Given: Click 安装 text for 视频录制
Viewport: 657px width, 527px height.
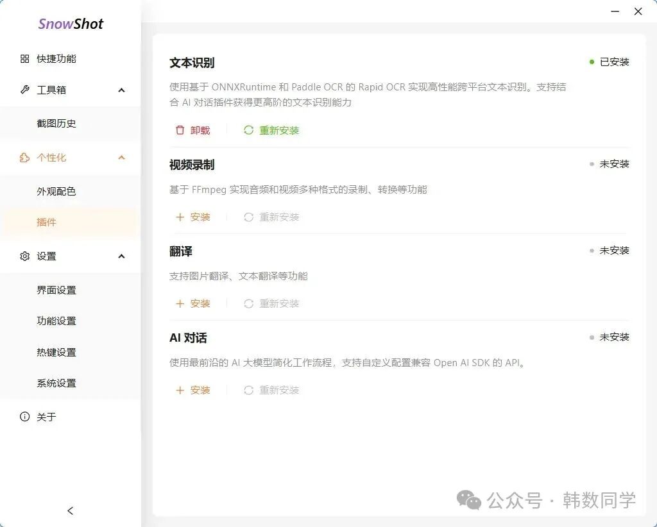Looking at the screenshot, I should pyautogui.click(x=200, y=217).
